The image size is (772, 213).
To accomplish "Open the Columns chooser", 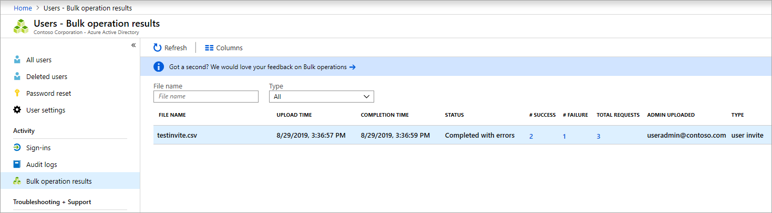I will tap(224, 48).
